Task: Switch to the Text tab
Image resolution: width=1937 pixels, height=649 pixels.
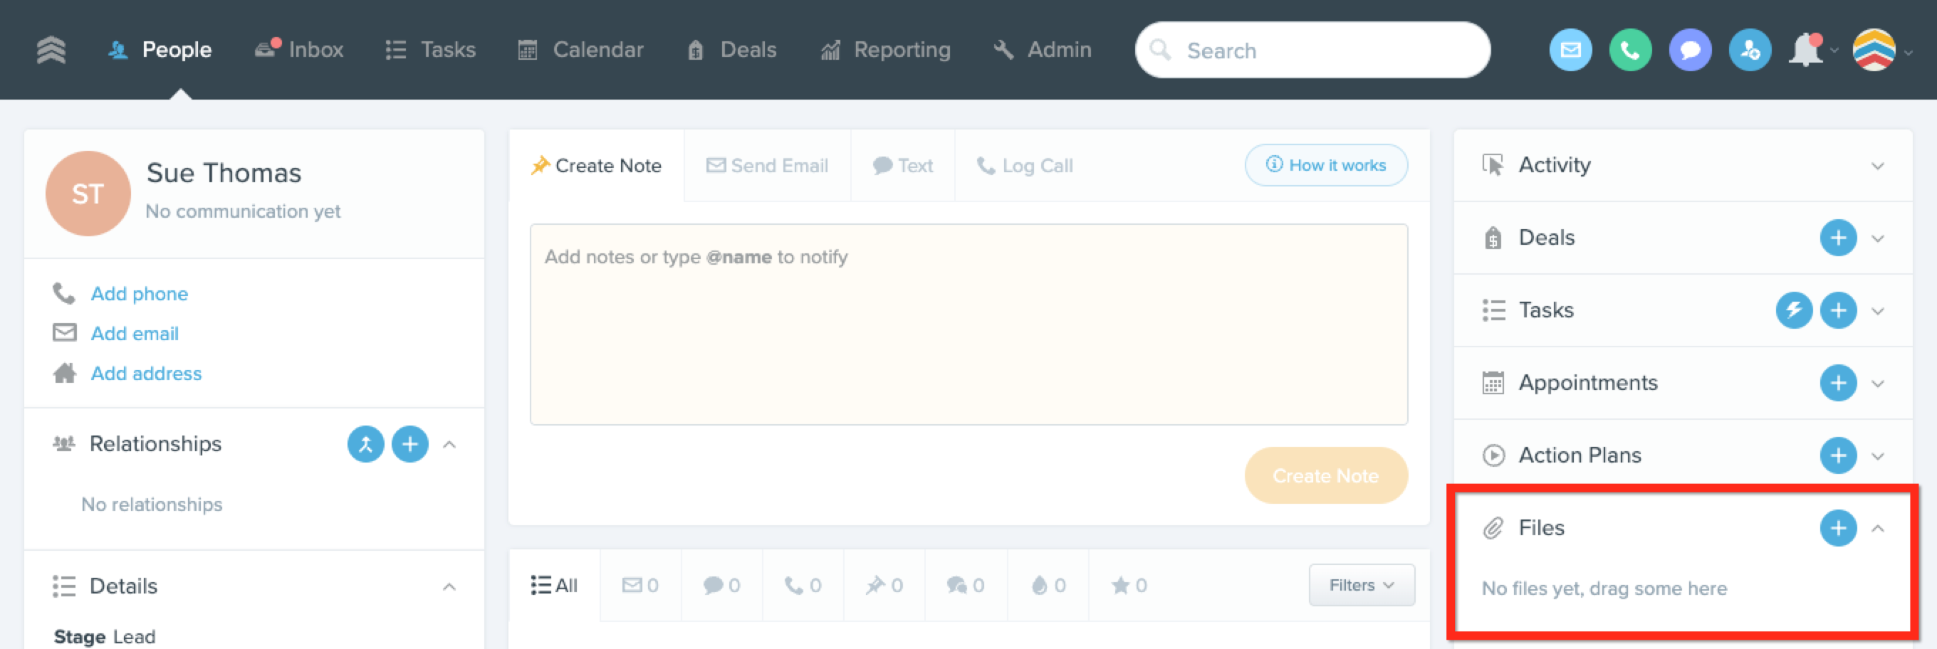Action: [902, 165]
